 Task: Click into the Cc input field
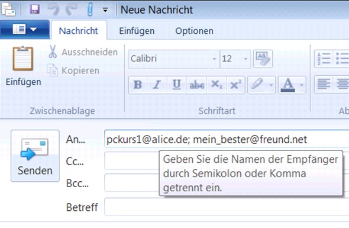point(132,160)
